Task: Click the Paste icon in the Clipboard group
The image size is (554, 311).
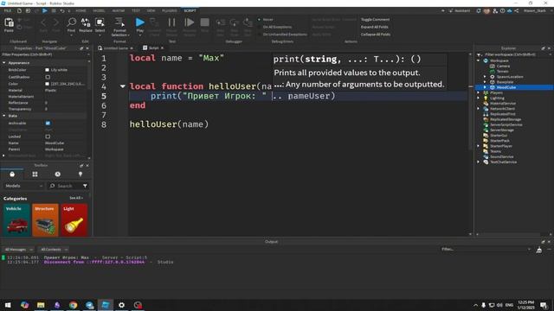Action: 9,23
